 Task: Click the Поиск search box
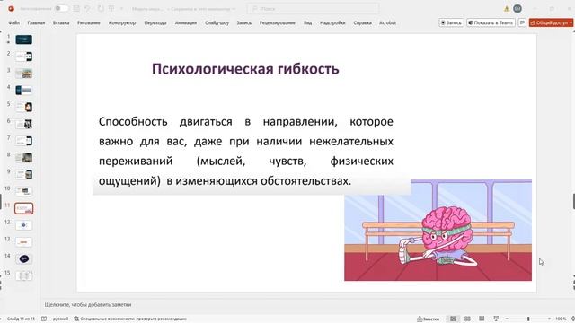coord(313,8)
